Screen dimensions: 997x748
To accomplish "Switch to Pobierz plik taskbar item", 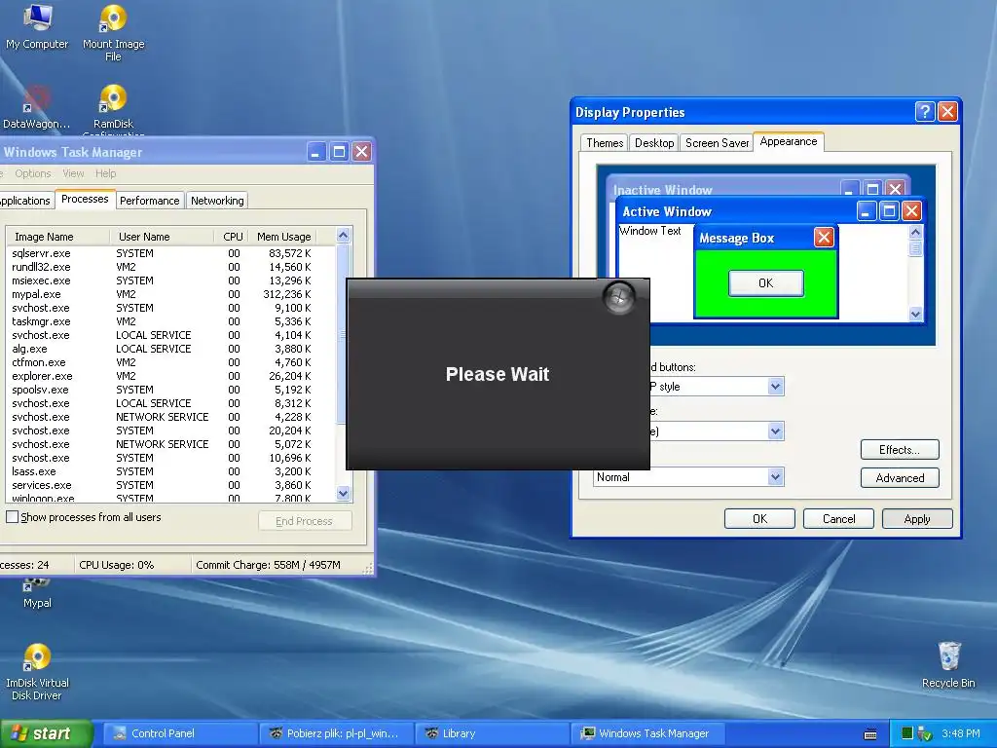I will (336, 733).
